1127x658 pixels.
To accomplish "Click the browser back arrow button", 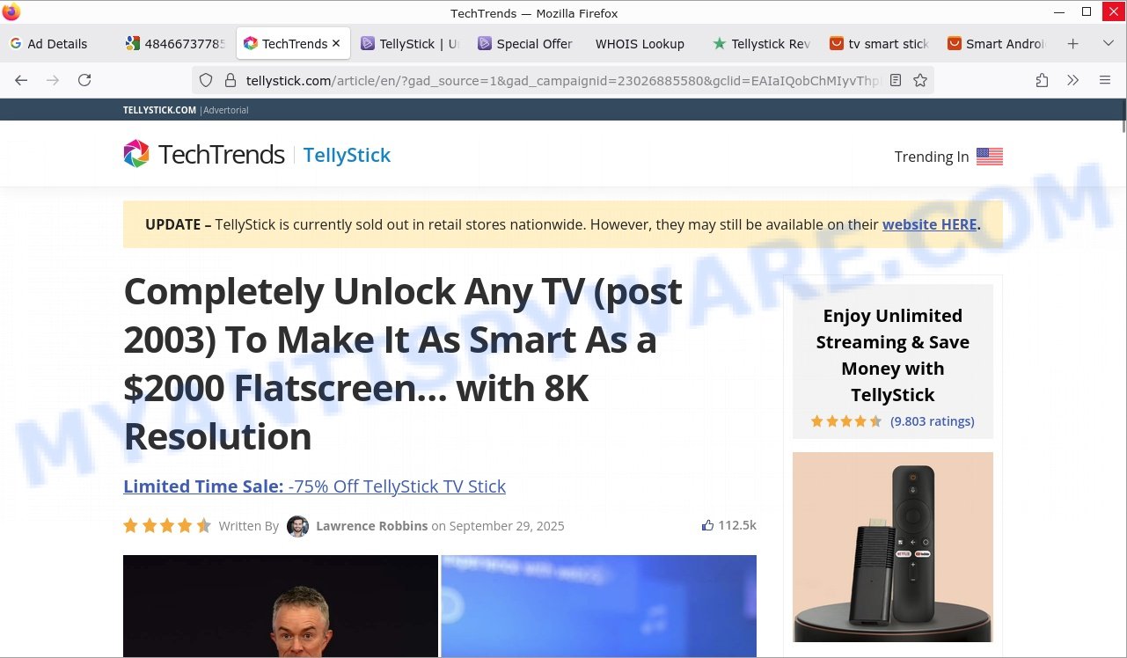I will (x=21, y=80).
